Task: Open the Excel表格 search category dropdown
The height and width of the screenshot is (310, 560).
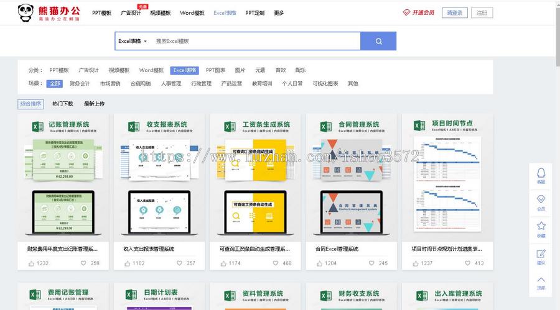Action: [x=133, y=41]
